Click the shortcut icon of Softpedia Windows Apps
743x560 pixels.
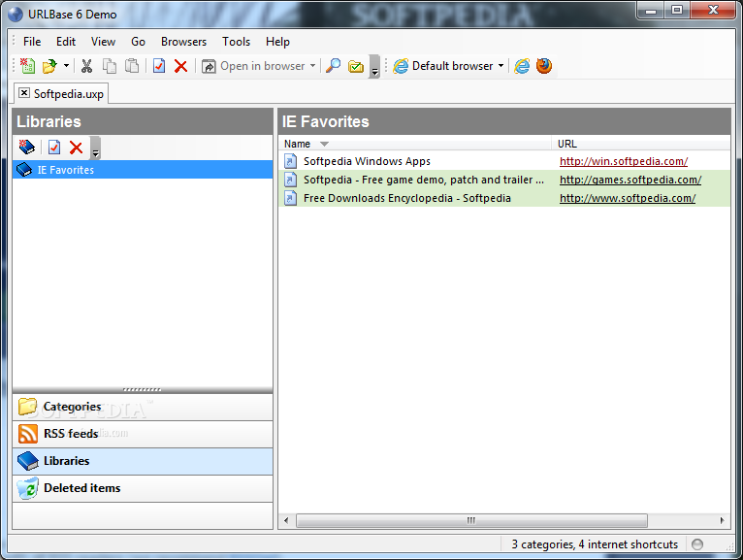pyautogui.click(x=290, y=161)
